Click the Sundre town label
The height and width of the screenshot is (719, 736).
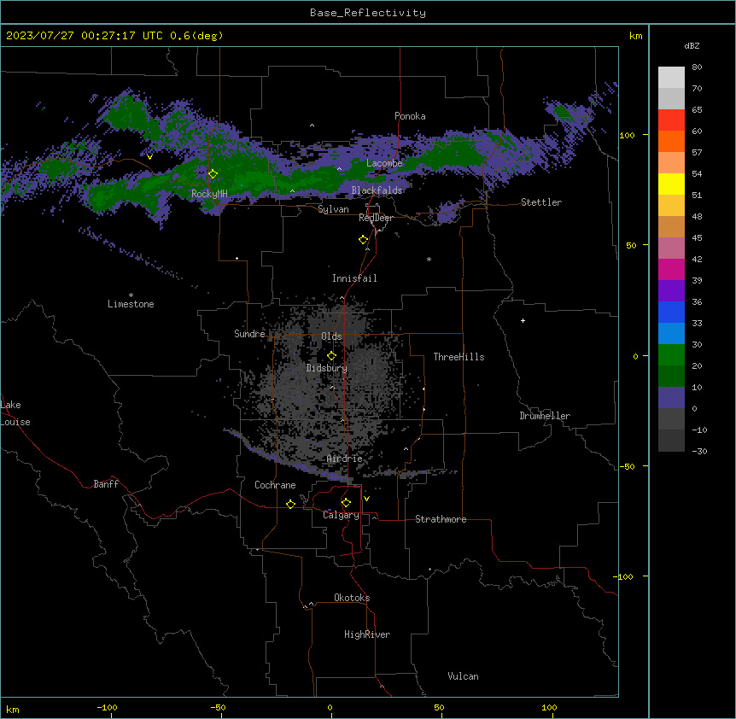tap(249, 334)
